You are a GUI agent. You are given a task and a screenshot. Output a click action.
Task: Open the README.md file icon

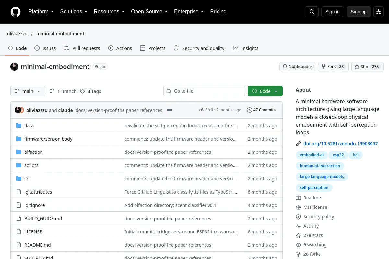point(18,245)
